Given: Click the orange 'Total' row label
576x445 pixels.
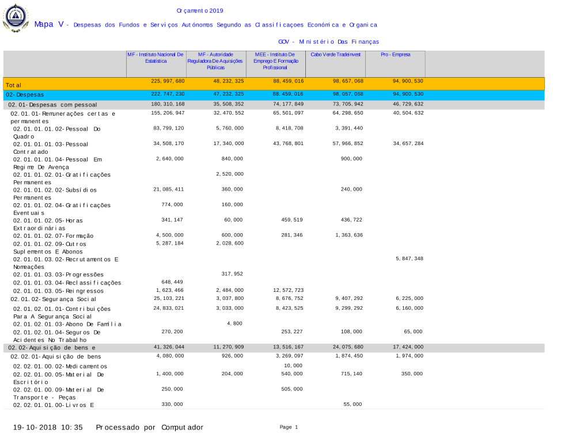Looking at the screenshot, I should [x=14, y=85].
